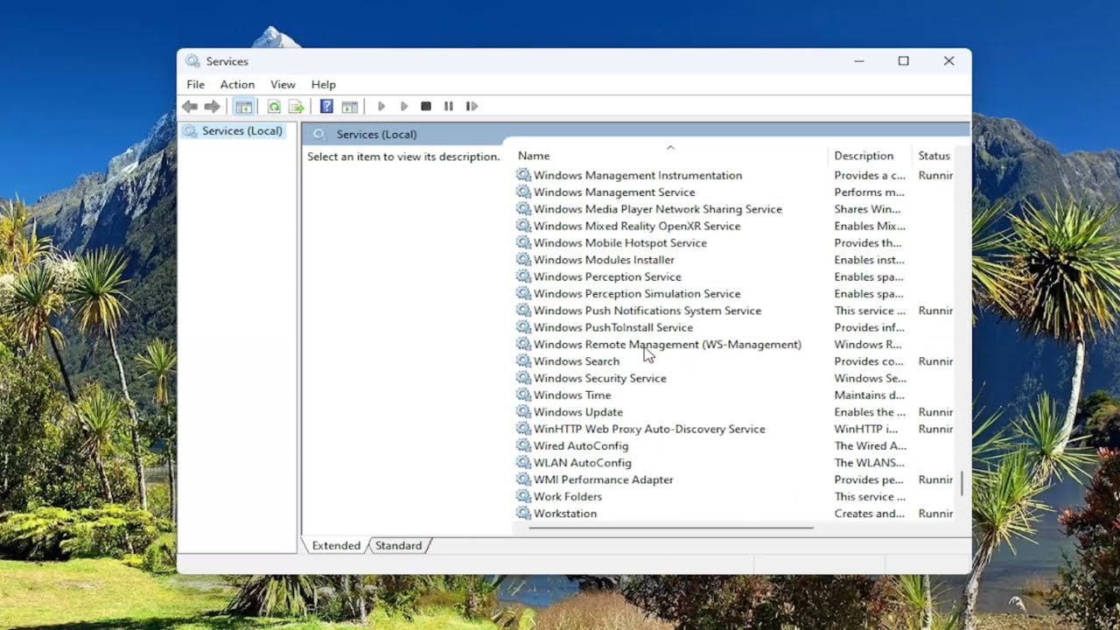Click gear icon beside Windows Time
Image resolution: width=1120 pixels, height=630 pixels.
pos(523,395)
